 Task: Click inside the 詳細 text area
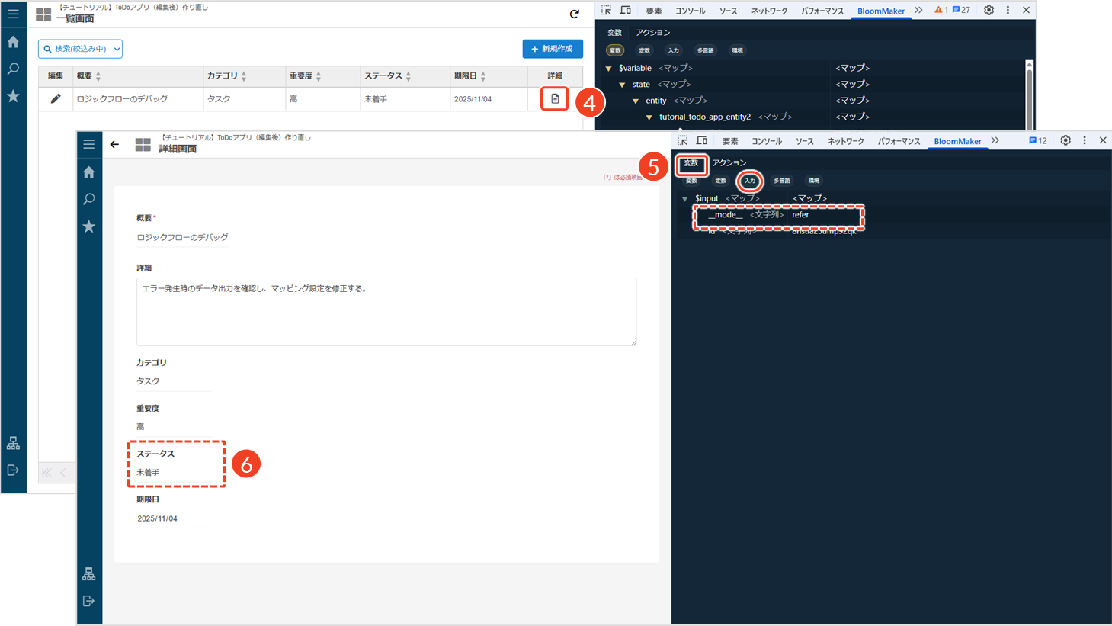(x=386, y=311)
